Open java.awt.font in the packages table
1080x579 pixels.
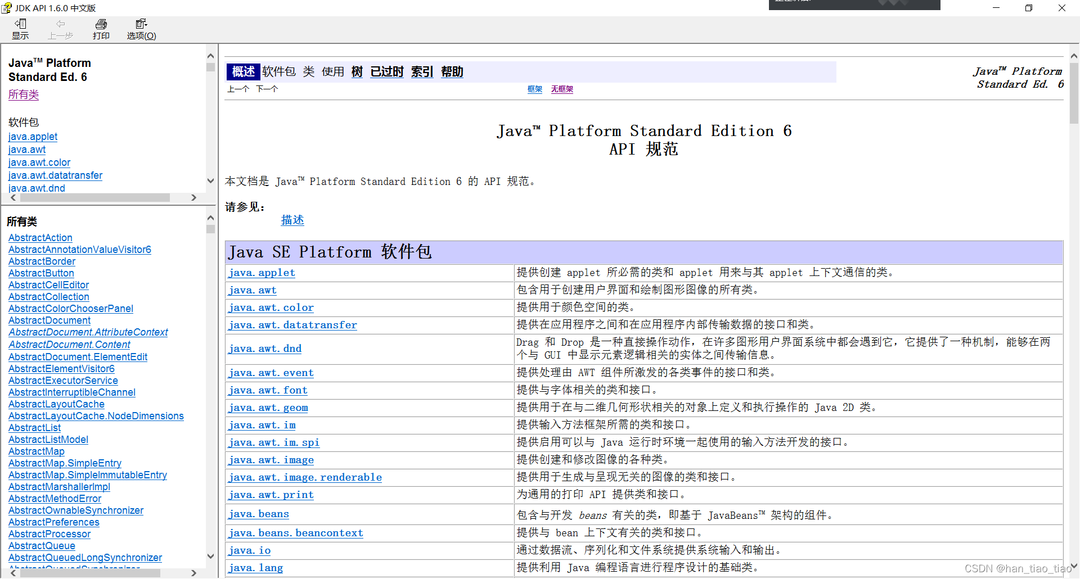[x=268, y=390]
